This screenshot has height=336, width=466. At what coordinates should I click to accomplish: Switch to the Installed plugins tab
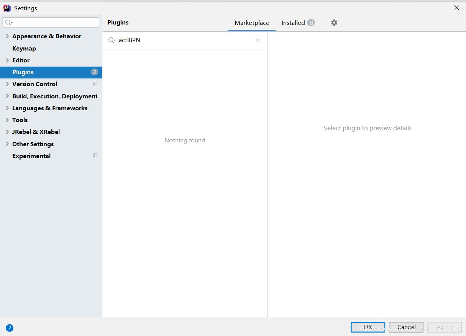(293, 23)
